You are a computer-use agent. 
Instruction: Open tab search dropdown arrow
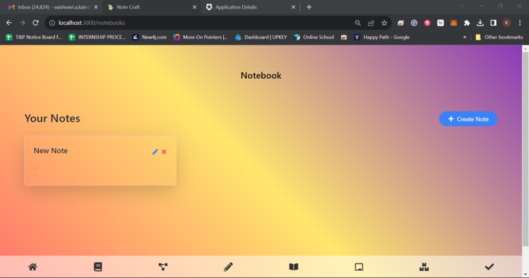pos(463,7)
